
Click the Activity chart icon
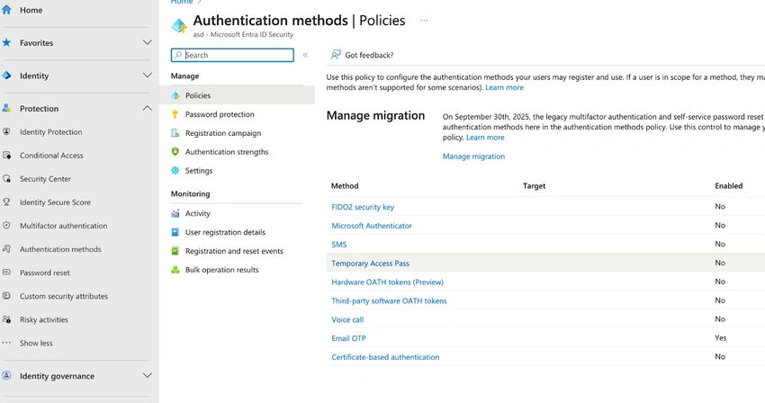click(175, 213)
